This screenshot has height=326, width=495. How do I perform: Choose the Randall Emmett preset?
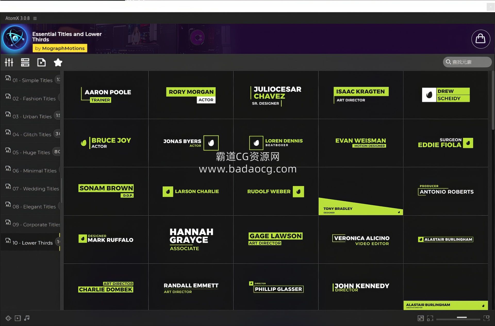191,287
